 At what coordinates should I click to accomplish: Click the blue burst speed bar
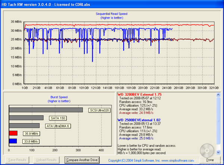[x=13, y=141]
